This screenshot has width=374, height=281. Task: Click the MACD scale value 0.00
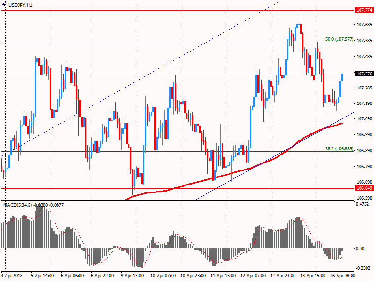[x=360, y=249]
